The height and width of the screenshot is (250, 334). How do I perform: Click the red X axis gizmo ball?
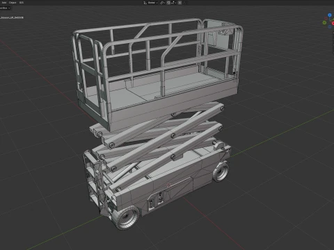333,24
